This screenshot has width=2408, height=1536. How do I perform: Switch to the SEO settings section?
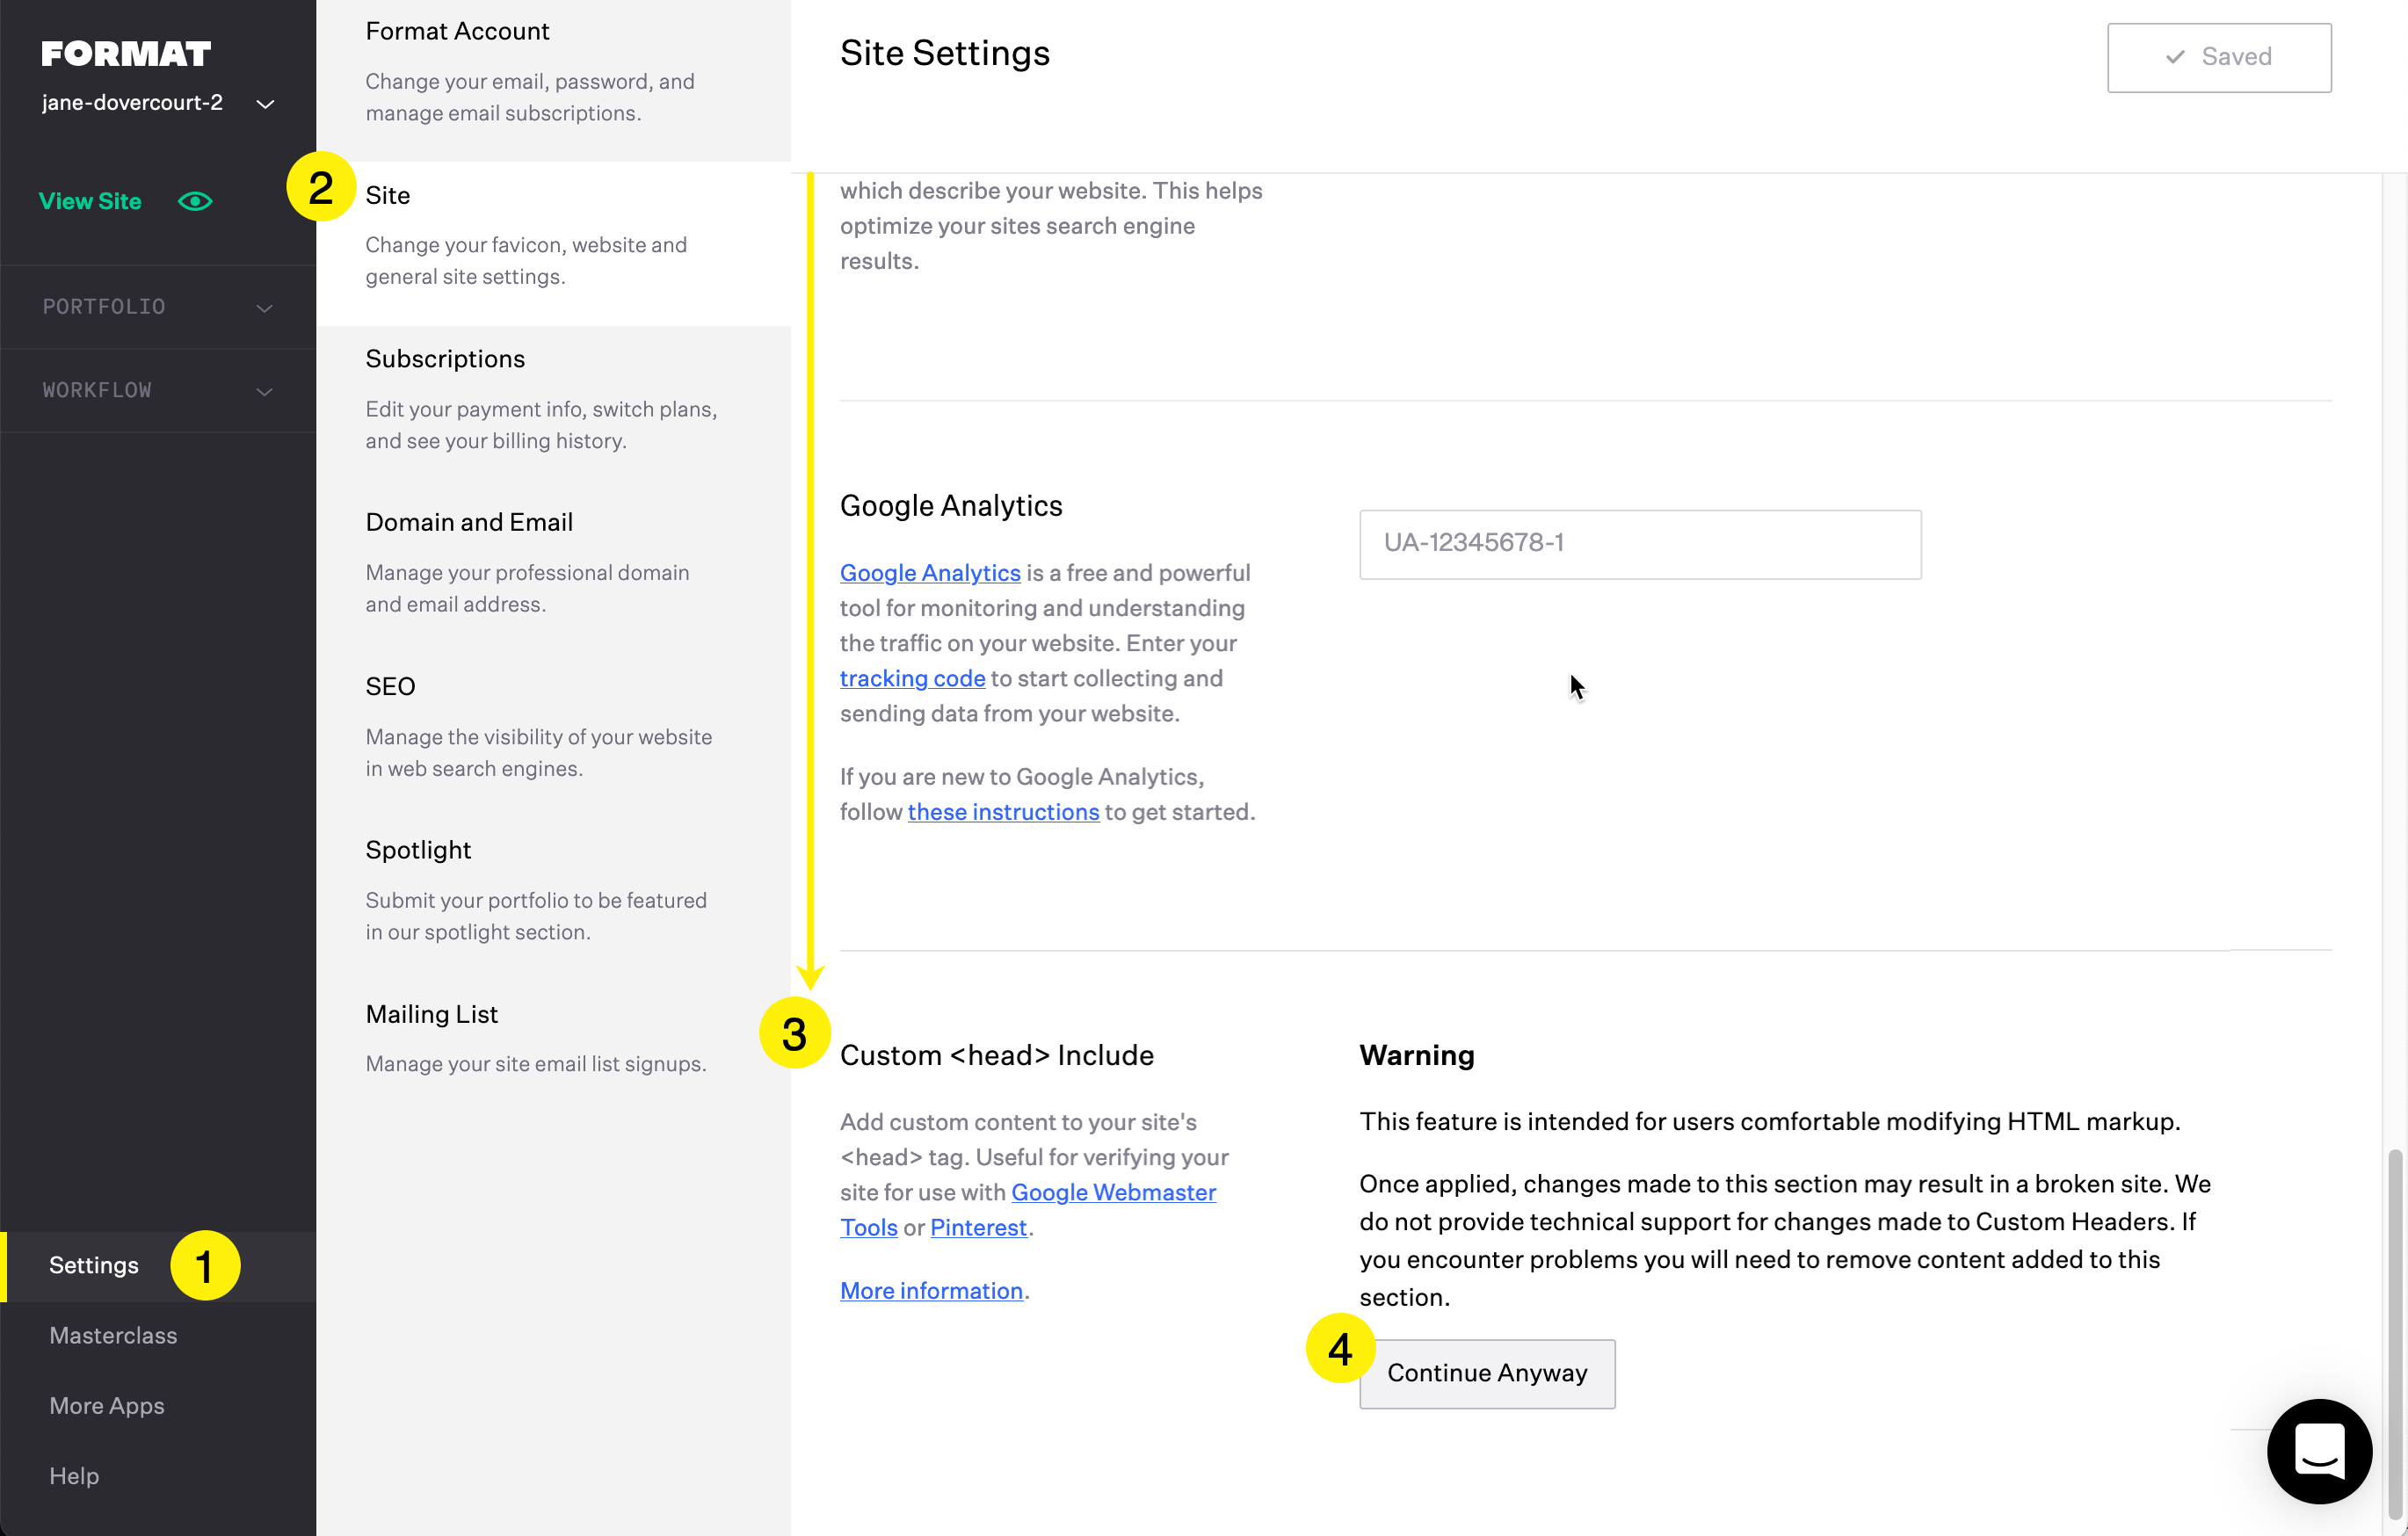(390, 686)
